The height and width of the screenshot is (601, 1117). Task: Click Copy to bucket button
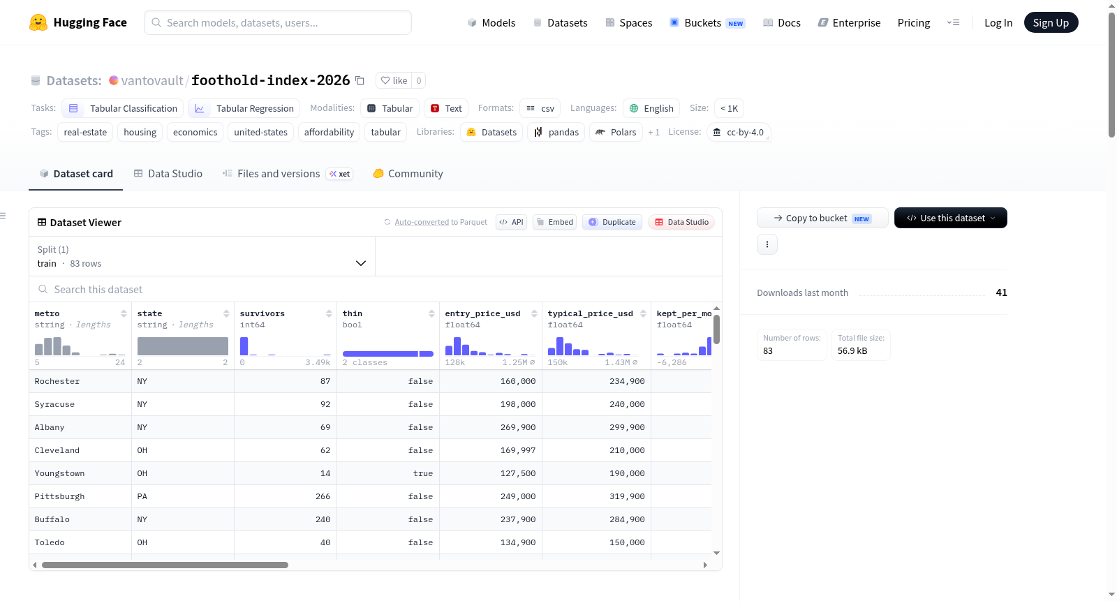tap(822, 218)
